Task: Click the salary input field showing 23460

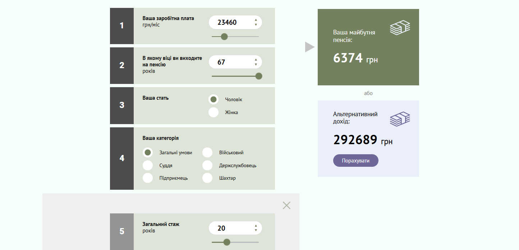Action: tap(230, 23)
